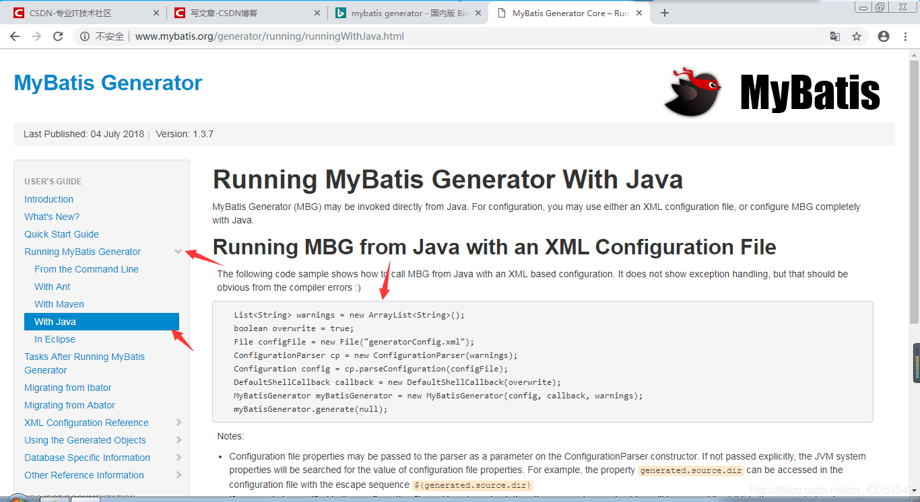Open the Migrating from Ibator link
Viewport: 920px width, 502px height.
pos(67,388)
